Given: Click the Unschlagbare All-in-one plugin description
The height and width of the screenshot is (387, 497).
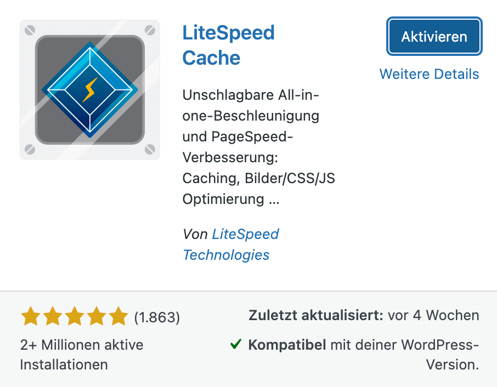Looking at the screenshot, I should coord(258,147).
